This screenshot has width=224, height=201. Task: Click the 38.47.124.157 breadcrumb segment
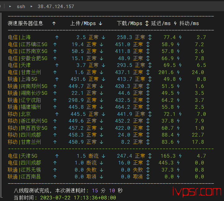[x=56, y=7]
